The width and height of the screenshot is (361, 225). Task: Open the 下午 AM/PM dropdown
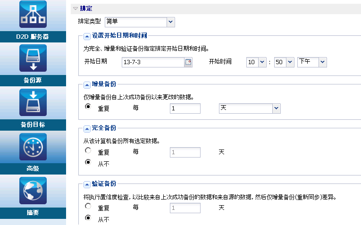312,62
